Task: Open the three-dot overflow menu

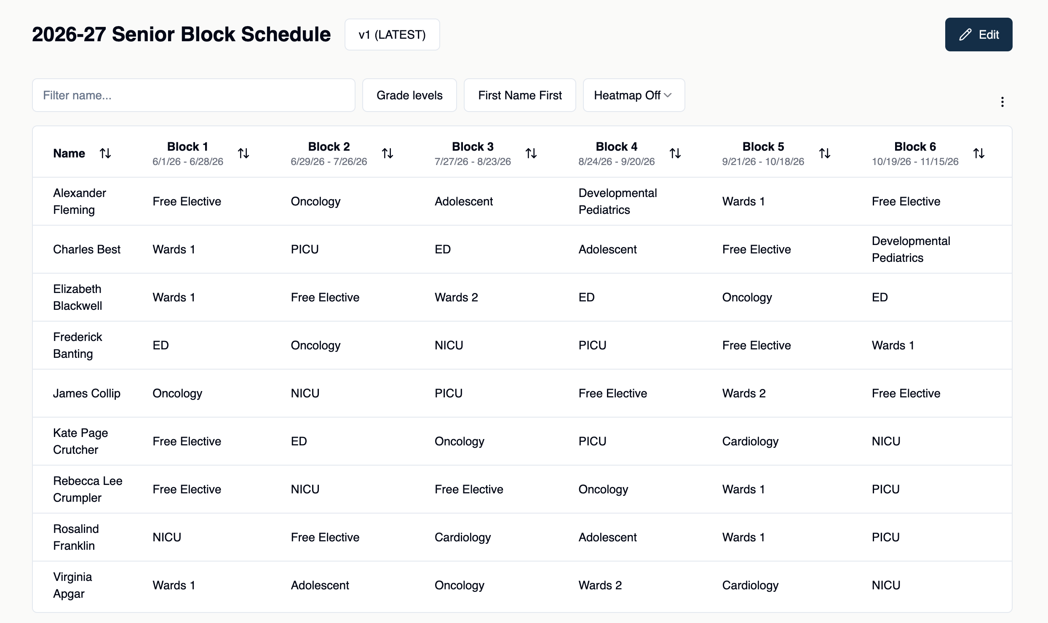Action: pos(1003,102)
